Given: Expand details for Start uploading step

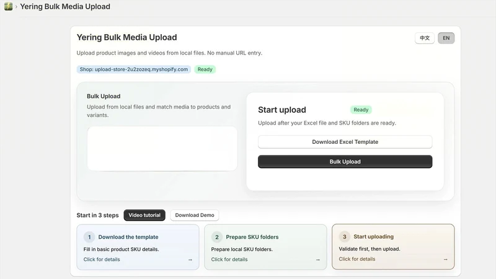Looking at the screenshot, I should pyautogui.click(x=357, y=259).
